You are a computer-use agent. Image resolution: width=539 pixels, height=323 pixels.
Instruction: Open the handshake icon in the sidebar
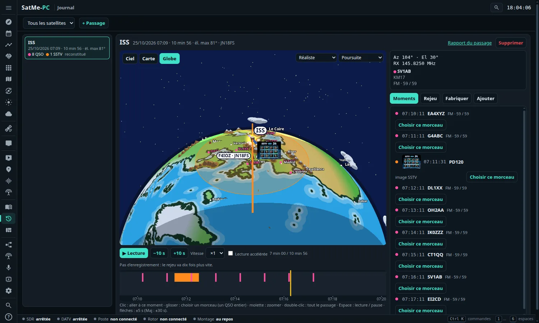click(x=9, y=56)
